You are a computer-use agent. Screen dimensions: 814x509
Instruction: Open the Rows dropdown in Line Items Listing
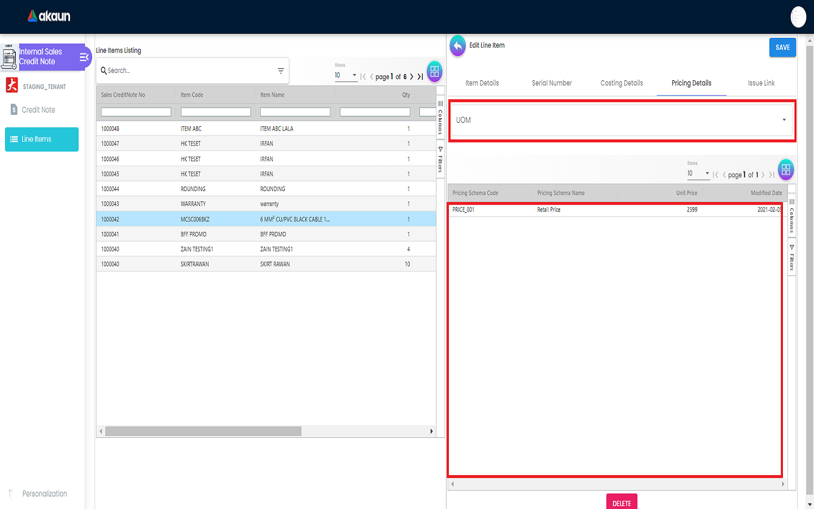click(346, 75)
